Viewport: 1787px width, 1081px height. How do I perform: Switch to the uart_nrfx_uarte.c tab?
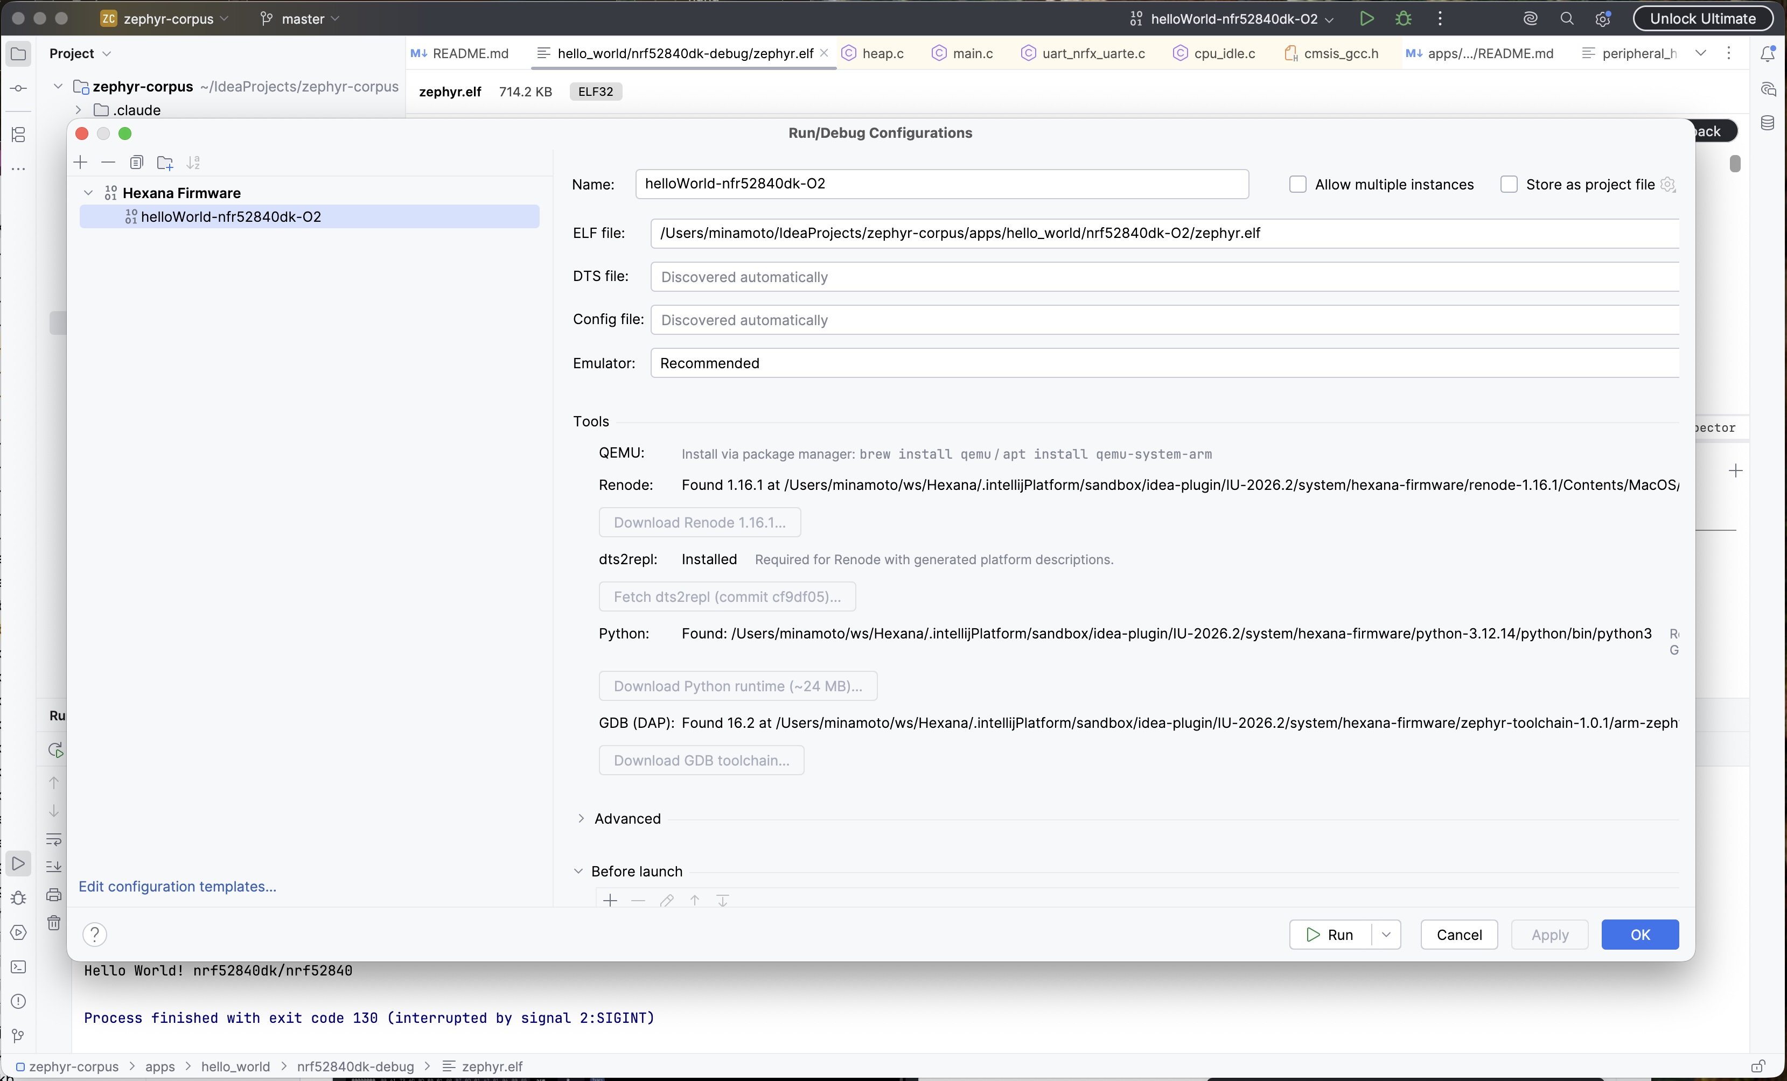coord(1083,54)
